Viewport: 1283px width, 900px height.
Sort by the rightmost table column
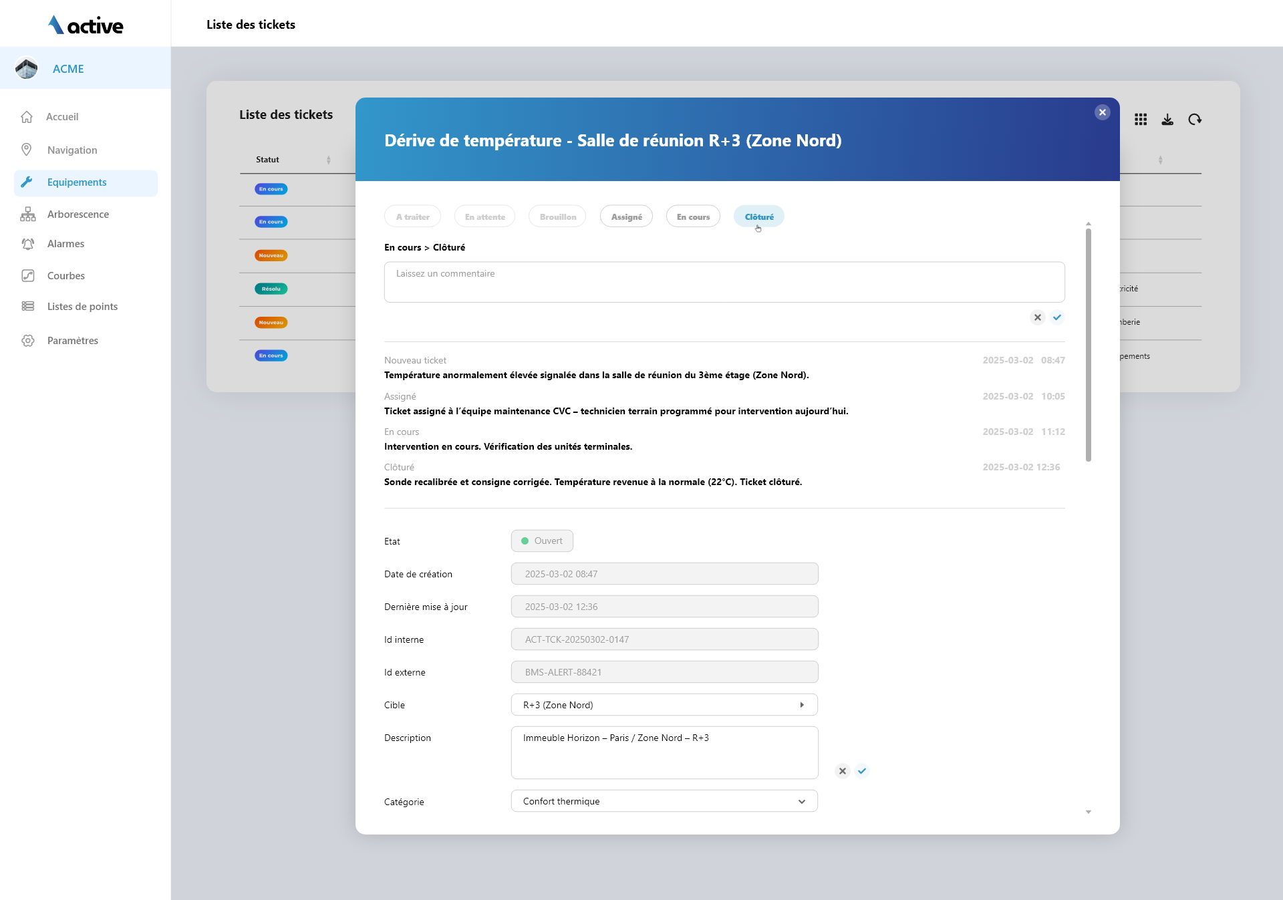tap(1160, 160)
